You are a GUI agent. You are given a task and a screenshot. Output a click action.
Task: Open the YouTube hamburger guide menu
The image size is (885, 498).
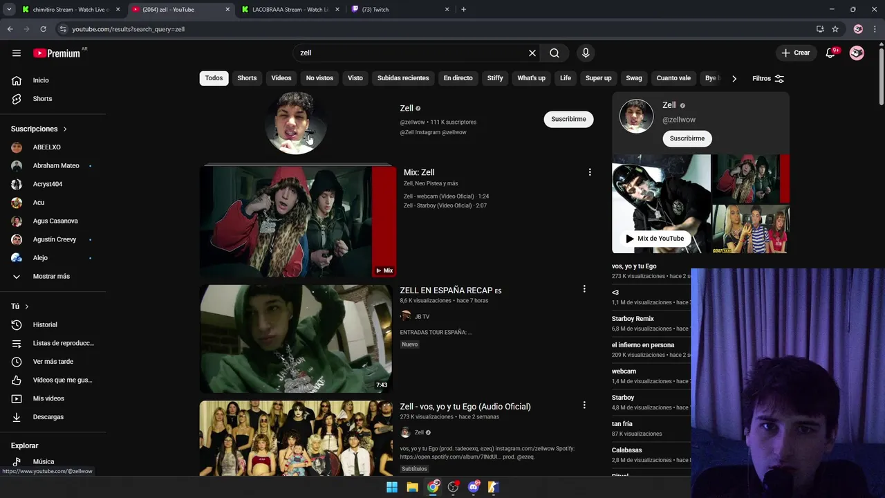[x=17, y=53]
